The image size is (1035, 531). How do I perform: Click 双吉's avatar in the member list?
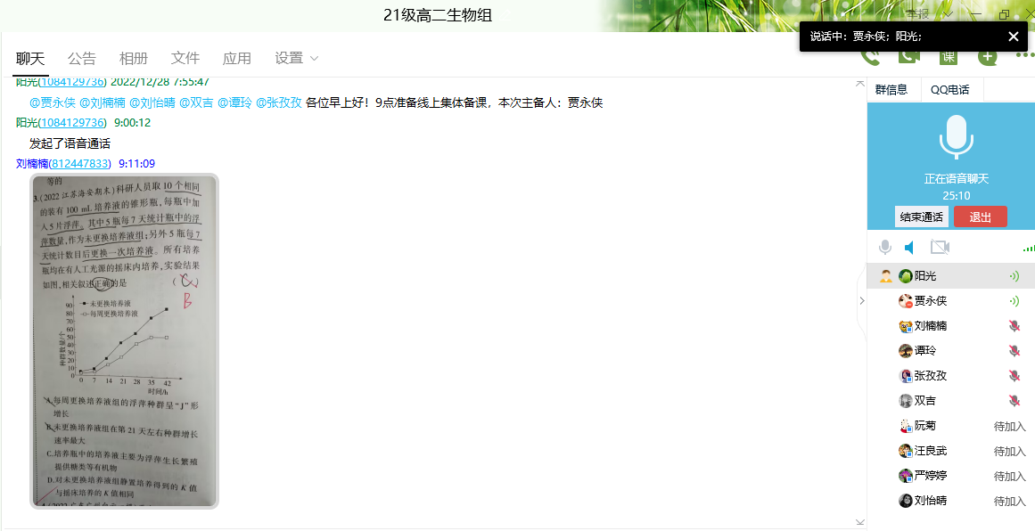coord(906,401)
